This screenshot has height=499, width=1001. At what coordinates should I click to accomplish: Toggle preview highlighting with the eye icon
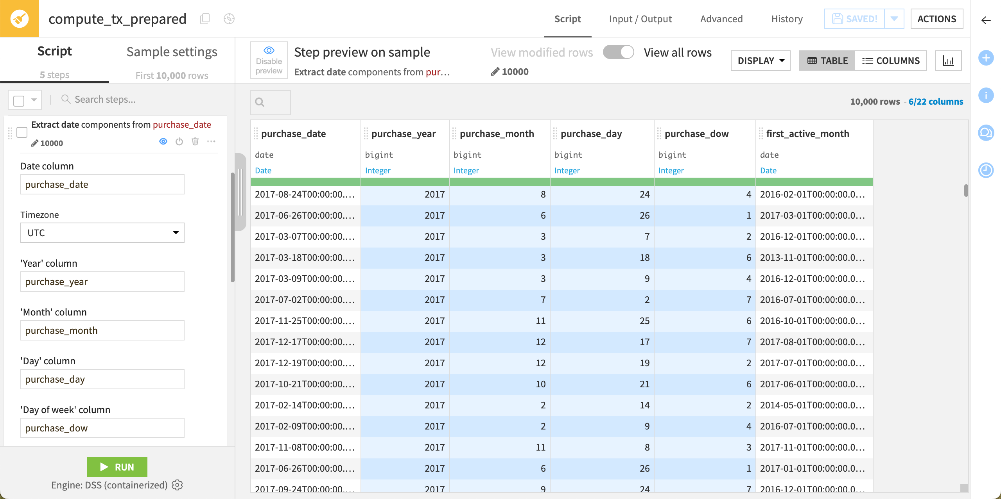tap(163, 141)
